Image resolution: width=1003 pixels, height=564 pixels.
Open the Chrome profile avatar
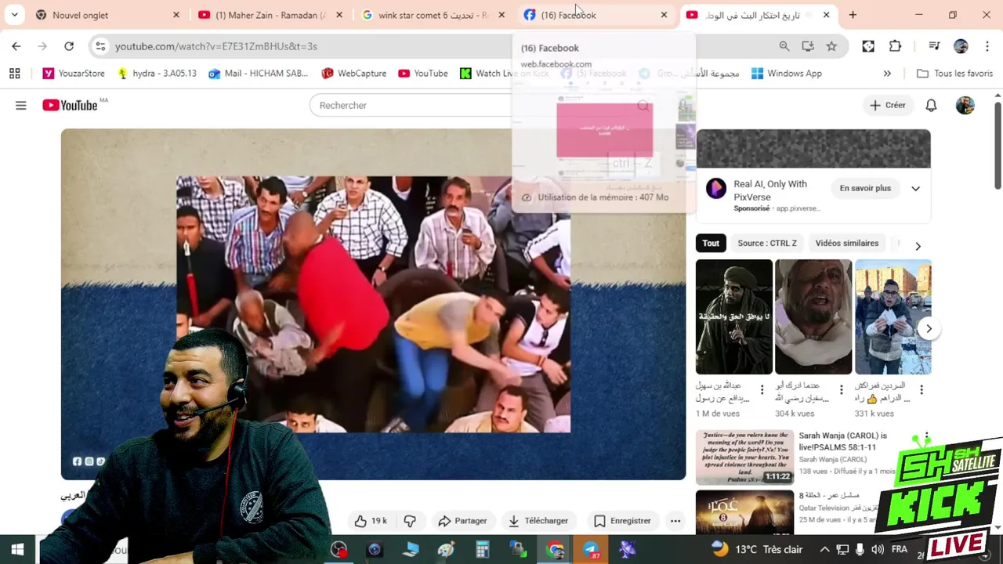[x=961, y=46]
